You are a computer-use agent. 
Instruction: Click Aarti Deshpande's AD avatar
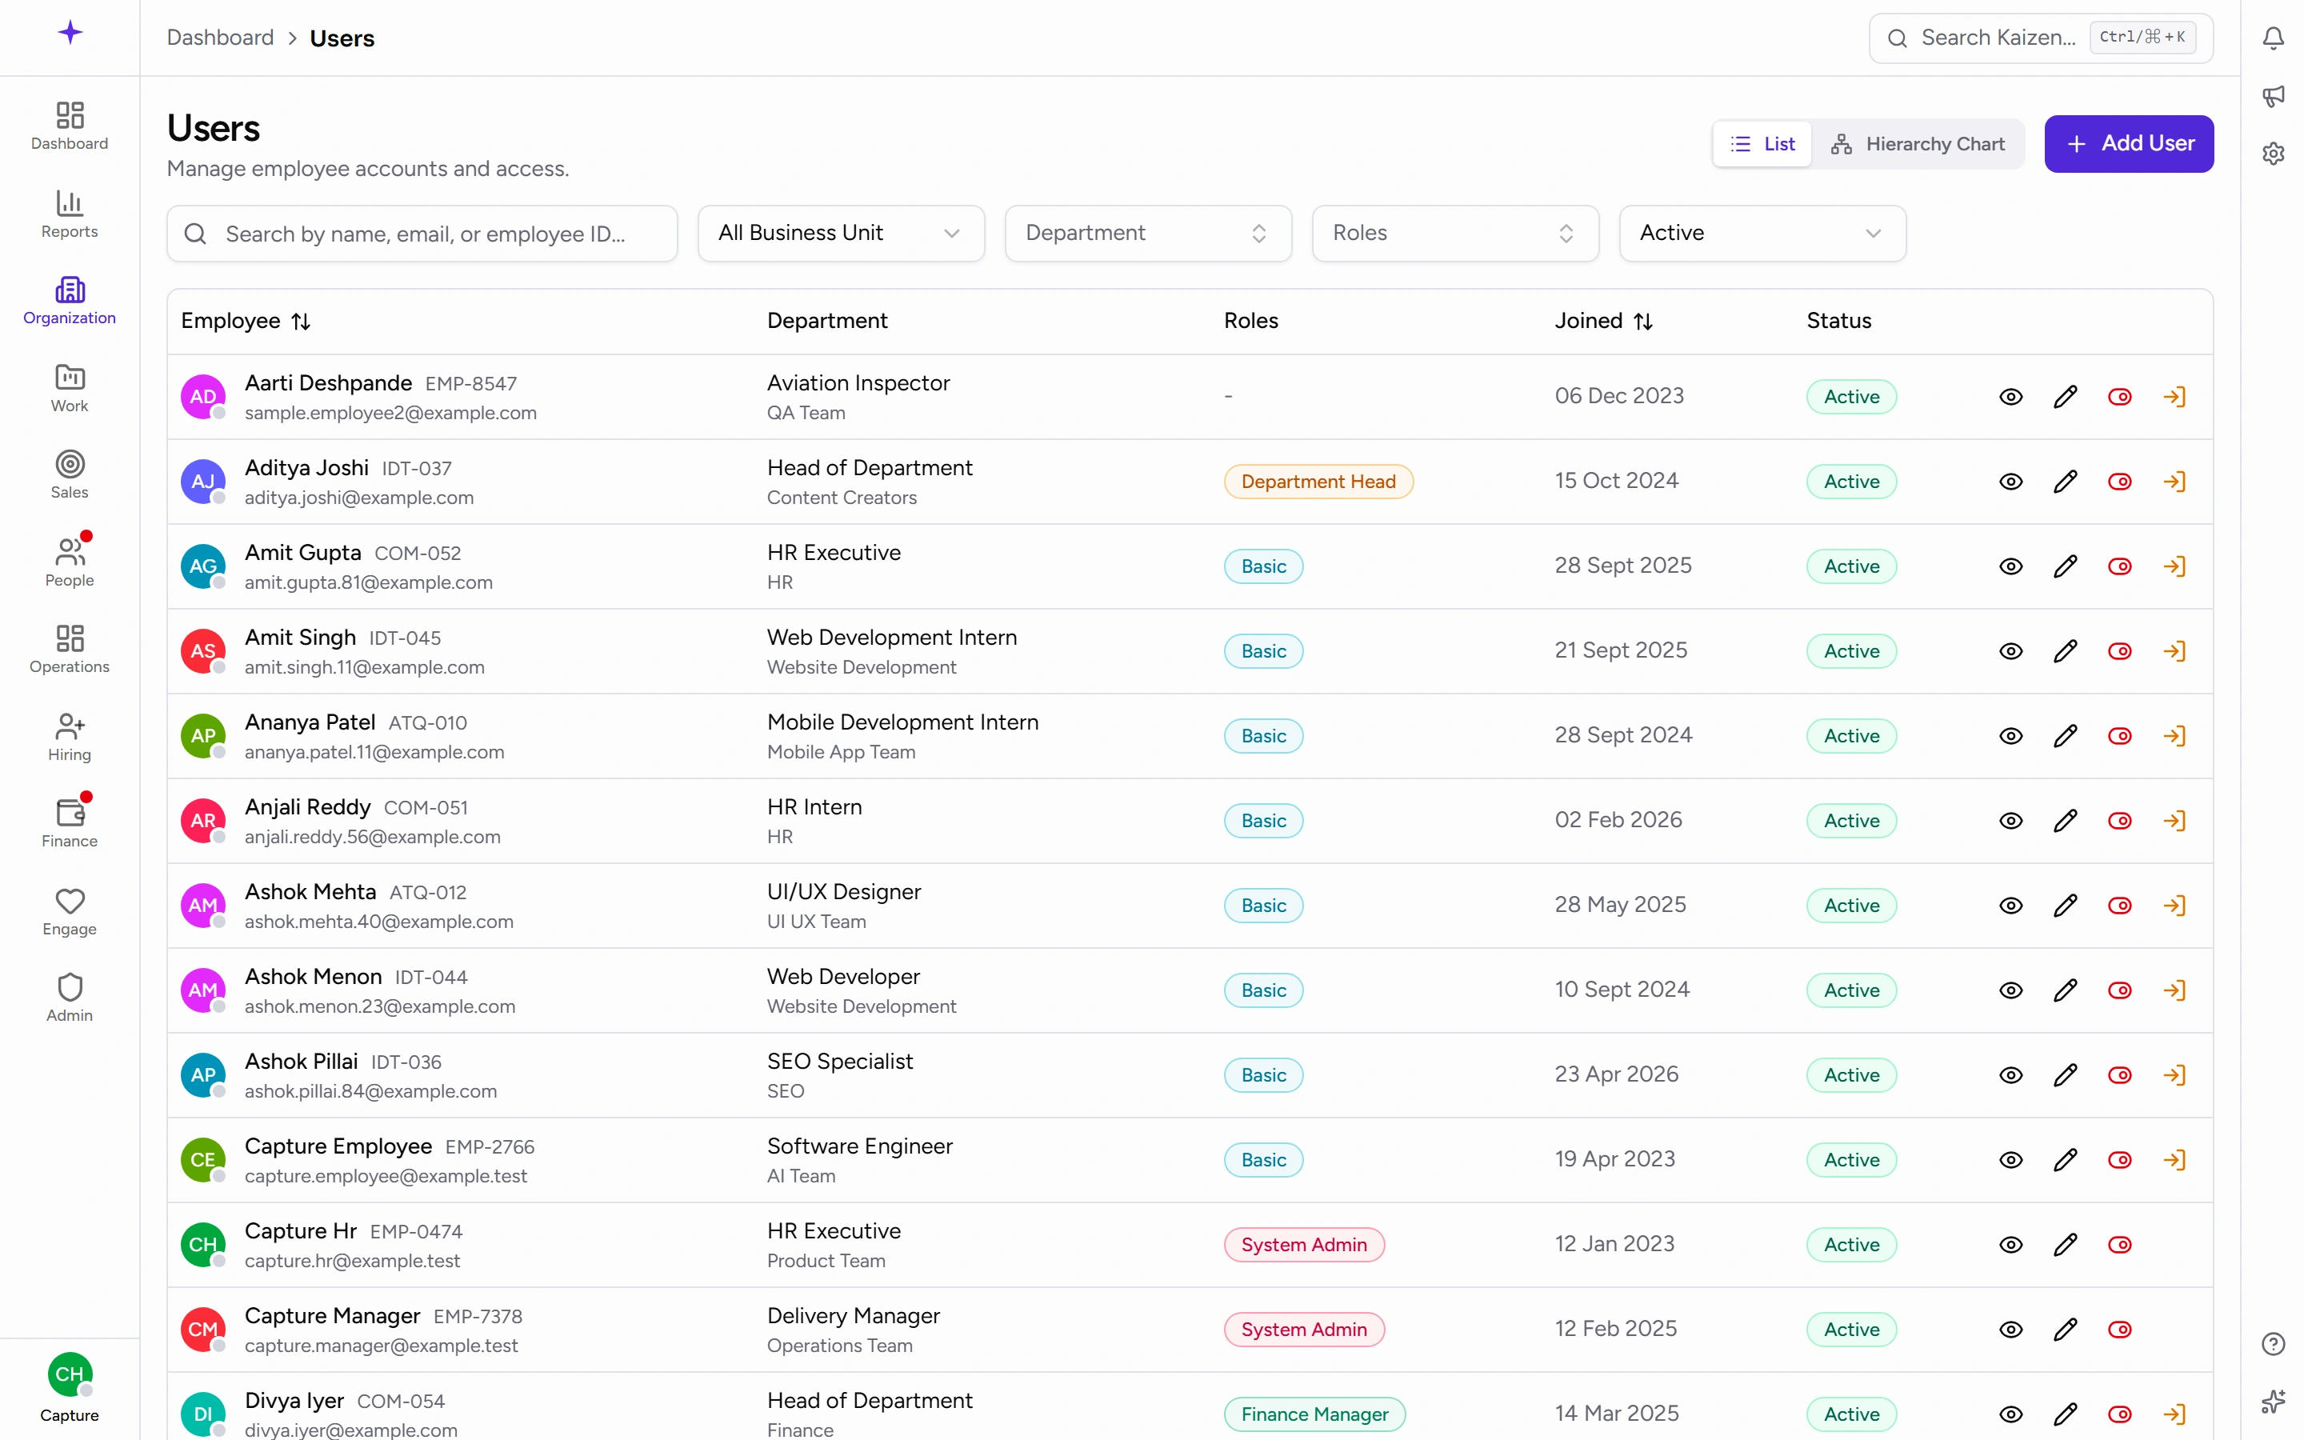pyautogui.click(x=202, y=397)
